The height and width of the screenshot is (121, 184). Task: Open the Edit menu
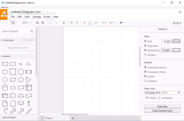click(x=19, y=17)
